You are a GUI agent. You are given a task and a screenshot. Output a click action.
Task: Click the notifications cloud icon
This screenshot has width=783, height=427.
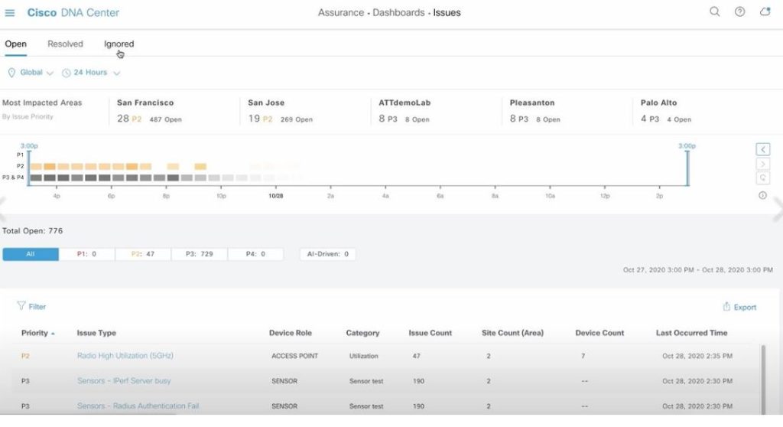[765, 12]
